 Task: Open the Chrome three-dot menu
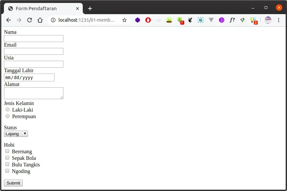278,20
